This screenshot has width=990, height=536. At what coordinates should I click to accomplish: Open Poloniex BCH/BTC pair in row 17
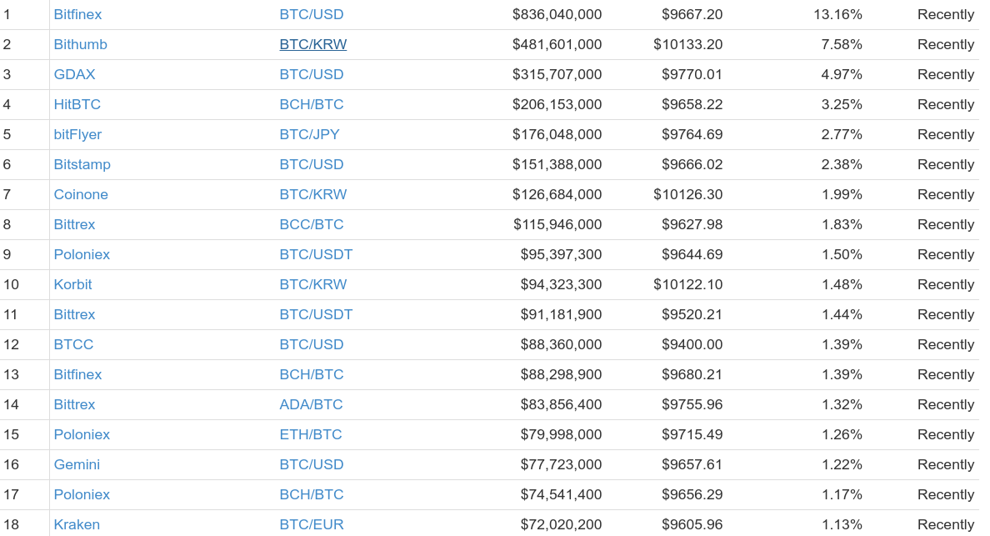(x=312, y=494)
